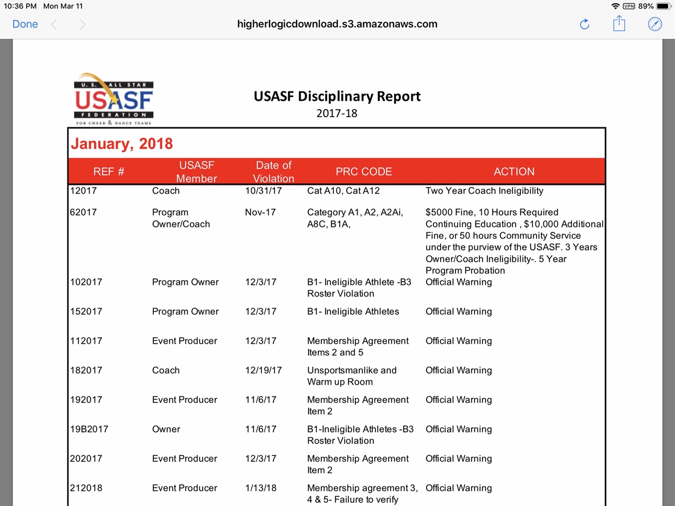Select reference number 102017

pyautogui.click(x=86, y=282)
